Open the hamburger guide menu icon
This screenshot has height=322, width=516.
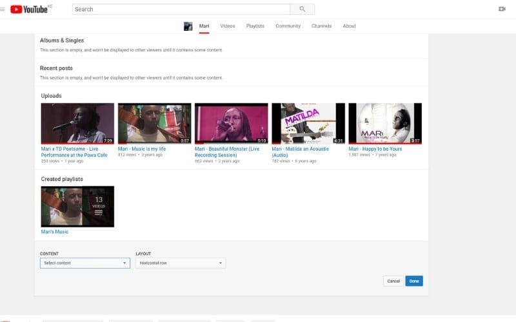[3, 9]
